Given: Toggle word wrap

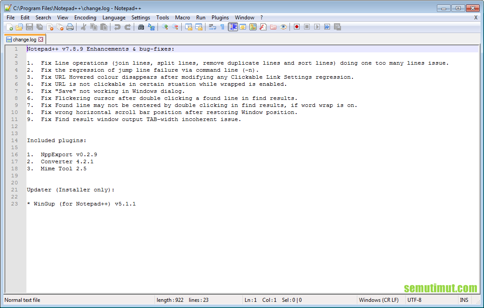Looking at the screenshot, I should tap(212, 26).
